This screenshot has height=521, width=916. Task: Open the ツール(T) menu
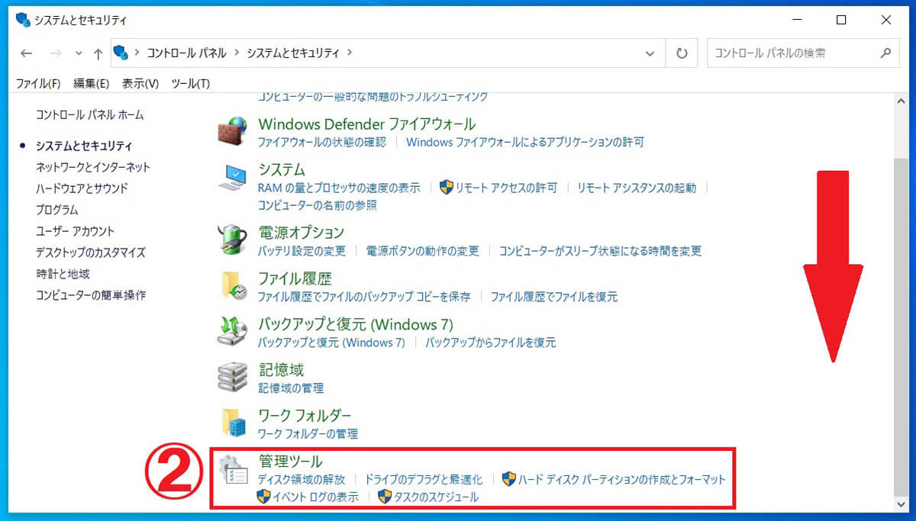click(190, 83)
